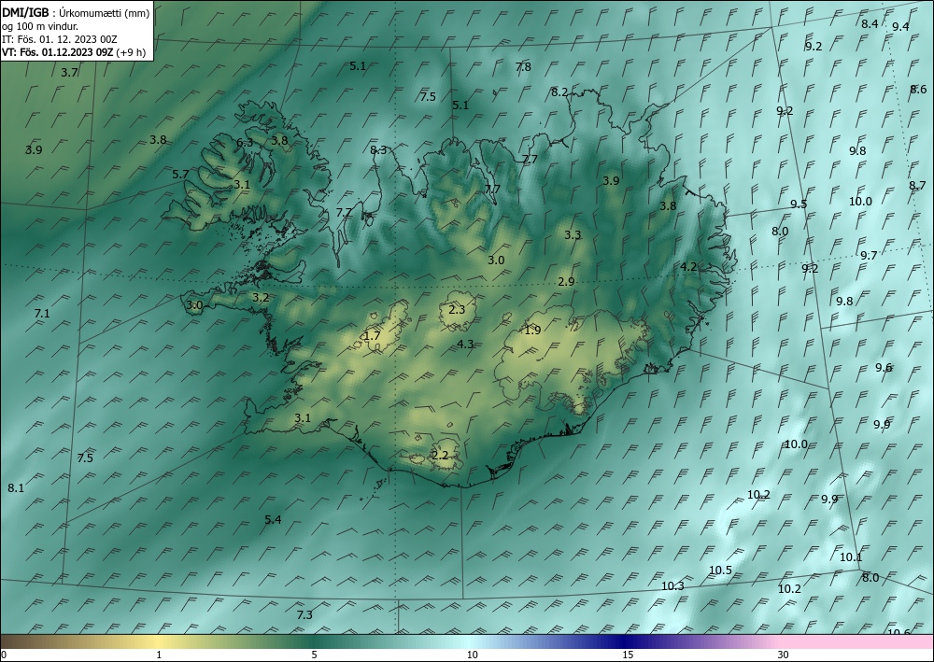Screen dimensions: 934x662
Task: Click the 9.7 value east of Iceland
Action: pos(869,256)
